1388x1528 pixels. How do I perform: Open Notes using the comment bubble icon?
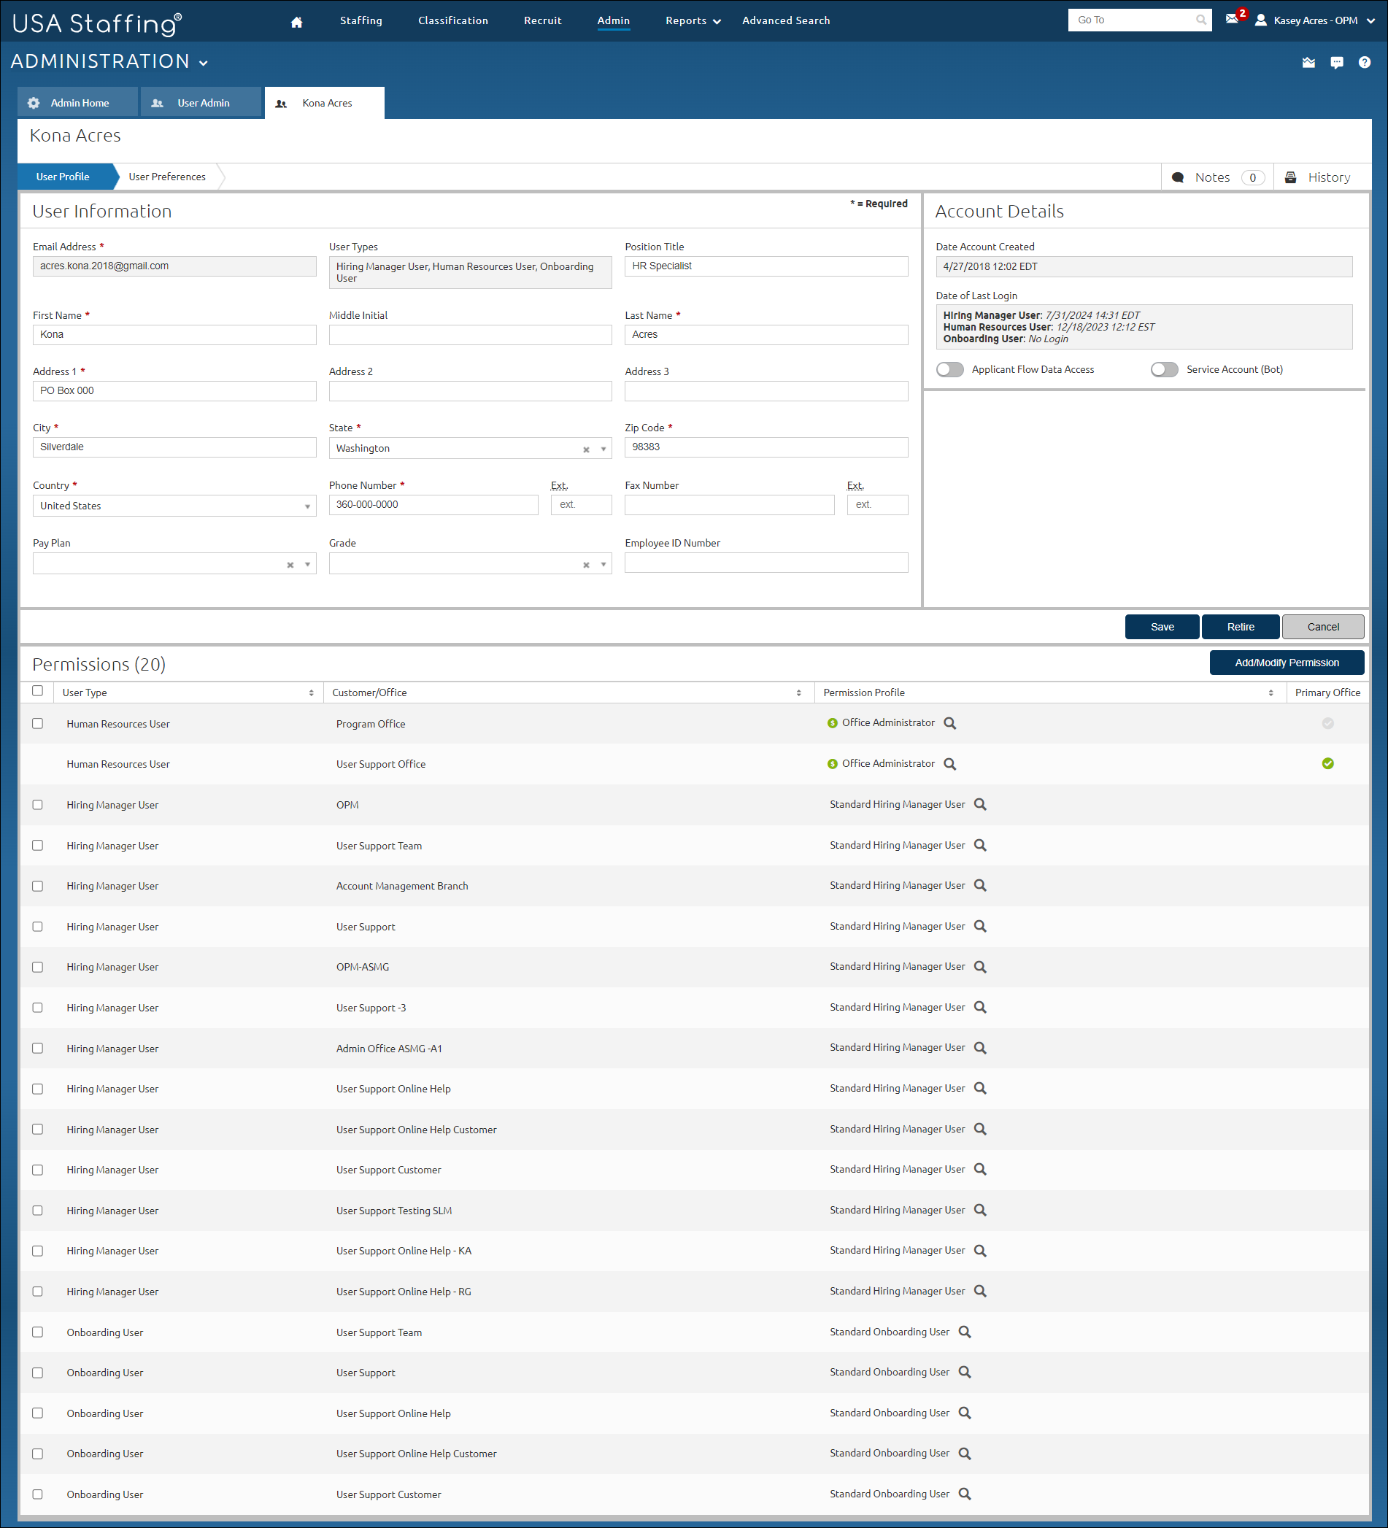[x=1178, y=177]
